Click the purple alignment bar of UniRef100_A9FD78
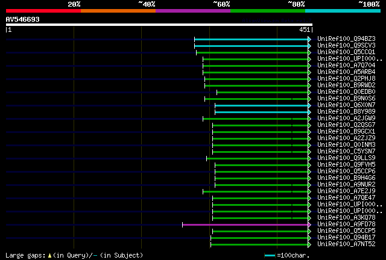The width and height of the screenshot is (386, 260). (245, 224)
